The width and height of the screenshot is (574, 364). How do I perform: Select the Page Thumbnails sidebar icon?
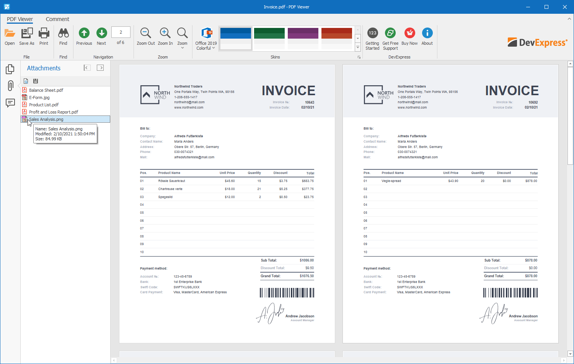(x=10, y=69)
